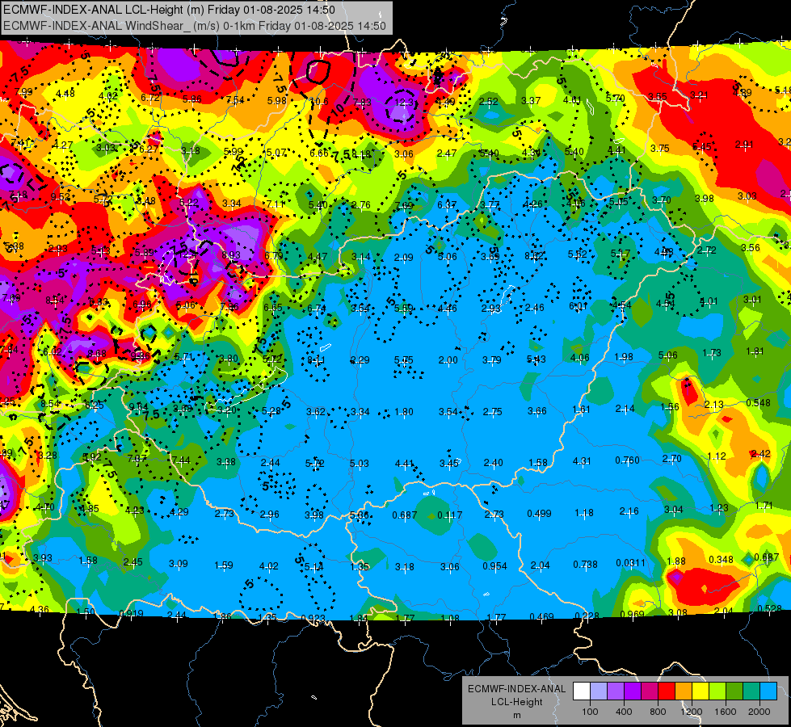Click the wind shear value 10.6

tap(319, 102)
